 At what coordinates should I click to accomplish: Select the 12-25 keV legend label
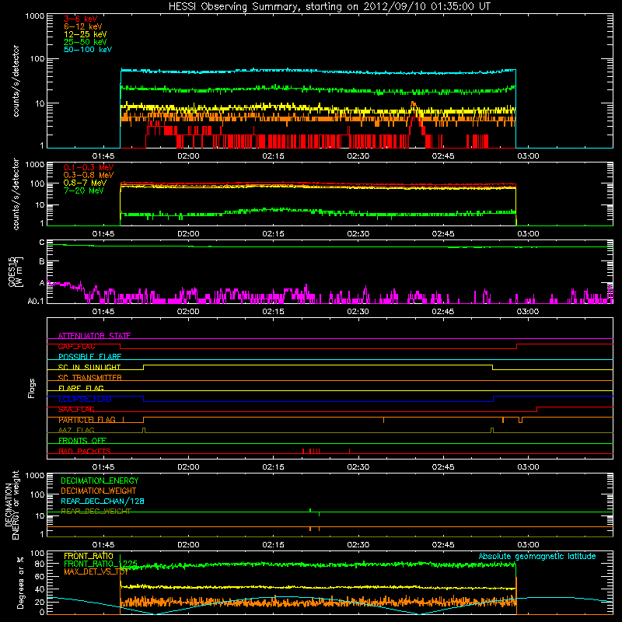(86, 34)
